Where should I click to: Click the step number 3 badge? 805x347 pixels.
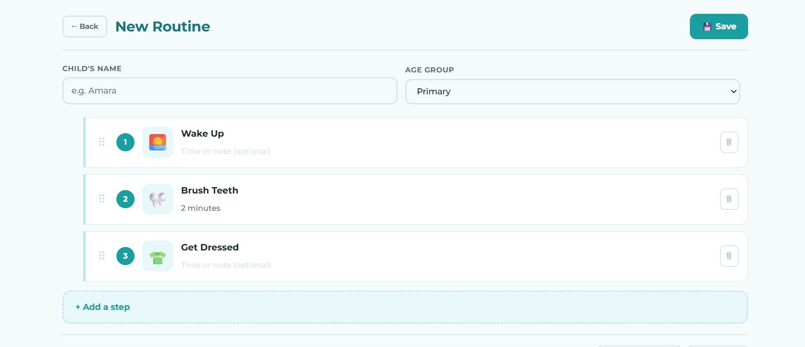[125, 256]
